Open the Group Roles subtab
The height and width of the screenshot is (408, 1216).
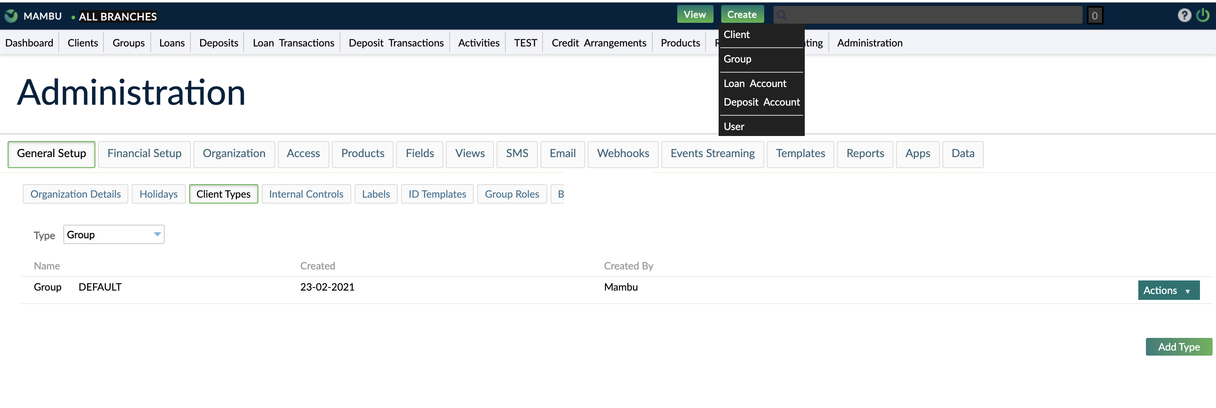(x=512, y=193)
